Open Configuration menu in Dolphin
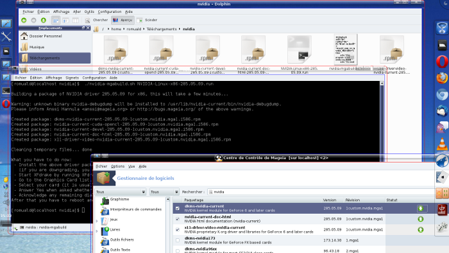 110,12
